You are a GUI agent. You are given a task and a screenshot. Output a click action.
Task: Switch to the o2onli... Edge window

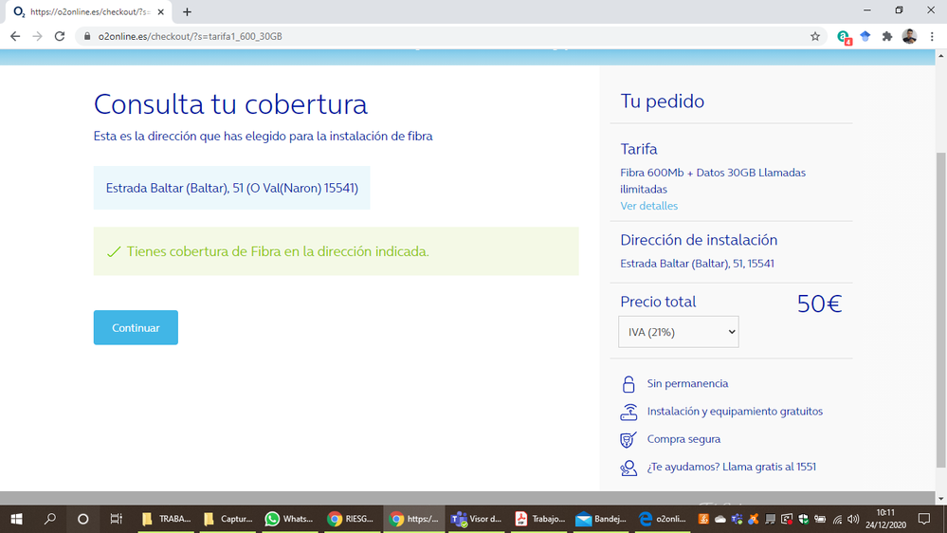[663, 519]
